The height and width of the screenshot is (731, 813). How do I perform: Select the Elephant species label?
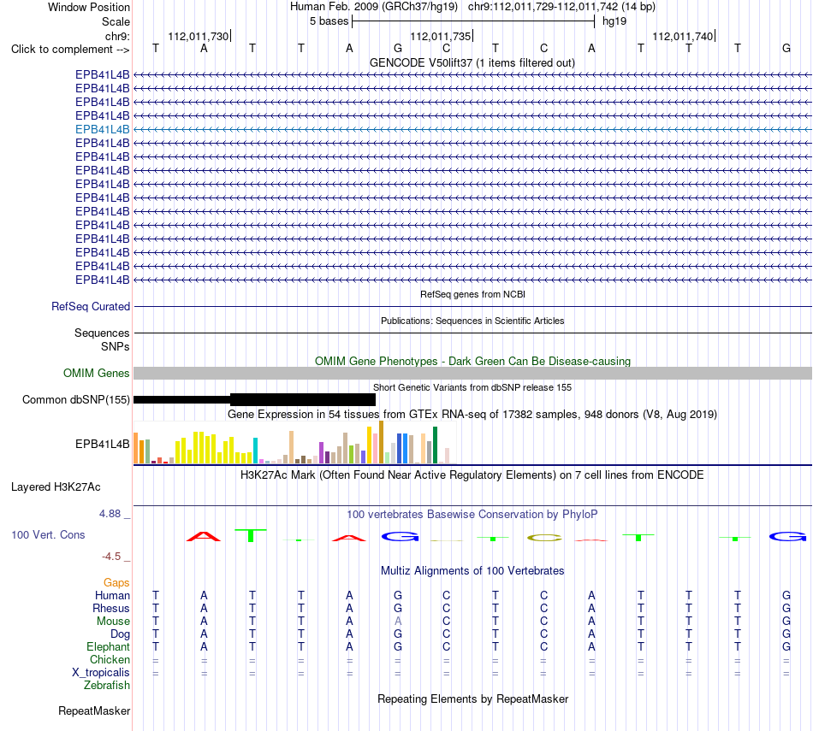coord(108,646)
